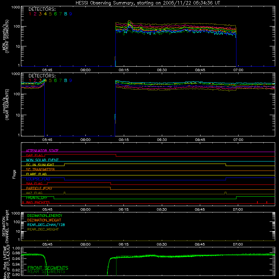Click the 0.92 y-axis value on the livetime plot

pos(16,270)
